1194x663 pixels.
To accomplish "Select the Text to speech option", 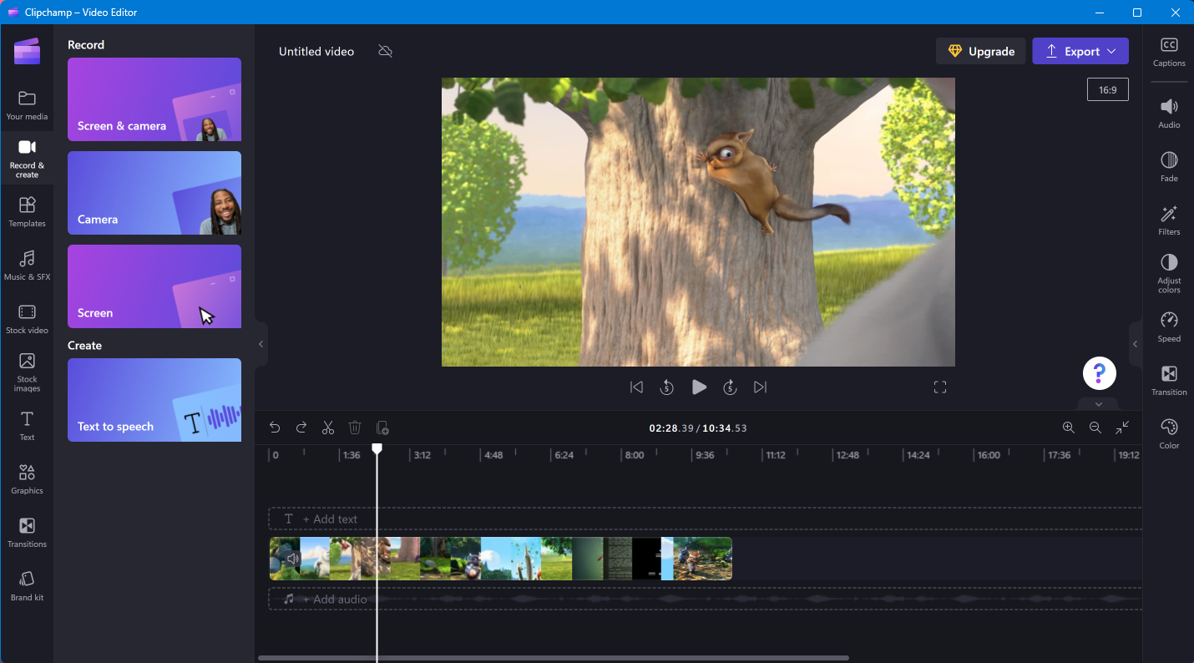I will pyautogui.click(x=154, y=400).
